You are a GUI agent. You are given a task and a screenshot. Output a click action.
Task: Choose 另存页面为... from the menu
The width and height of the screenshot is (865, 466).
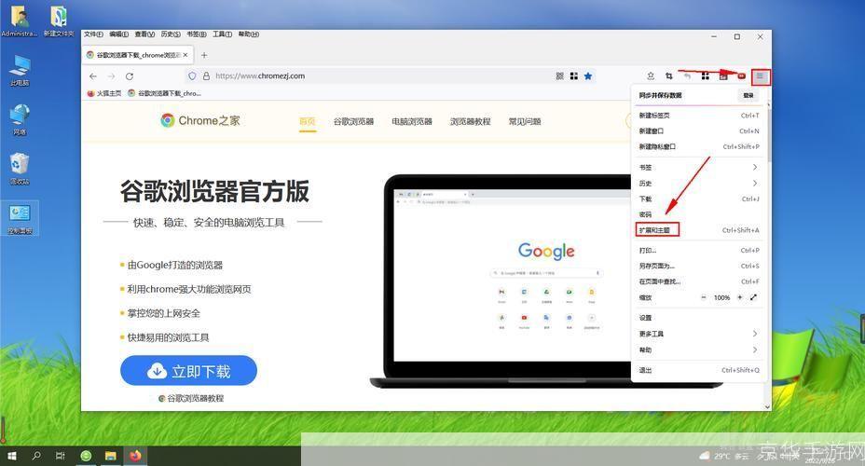pos(698,266)
